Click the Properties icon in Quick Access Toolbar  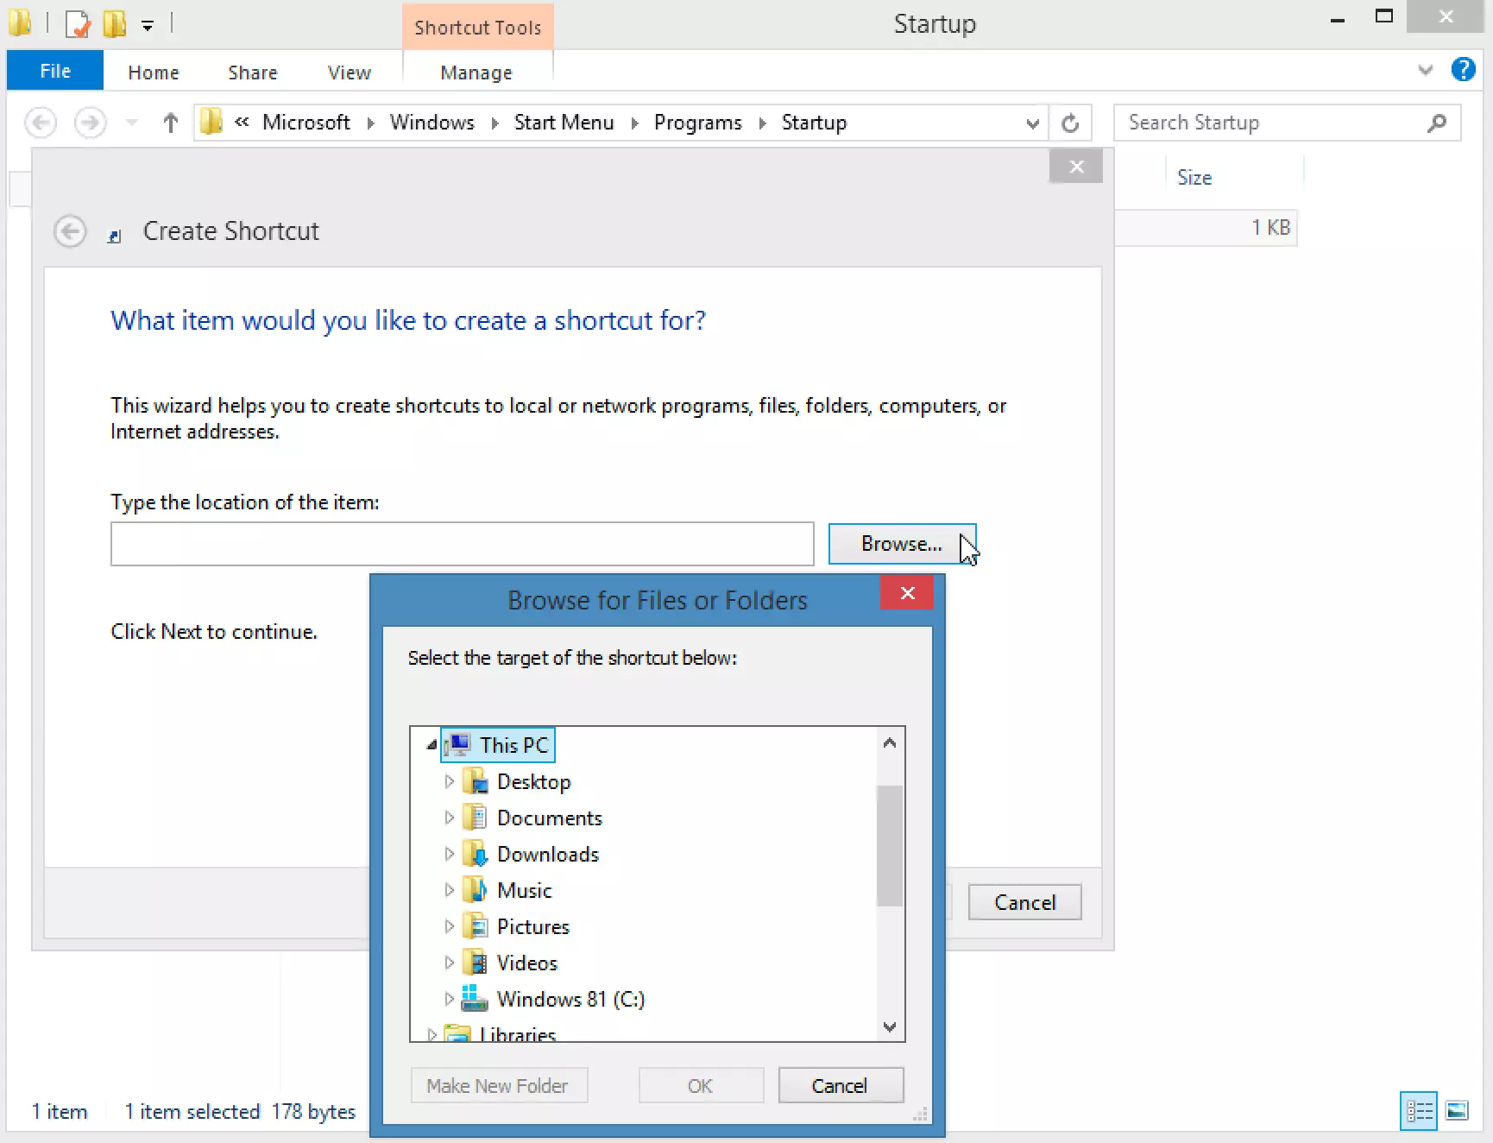click(78, 24)
